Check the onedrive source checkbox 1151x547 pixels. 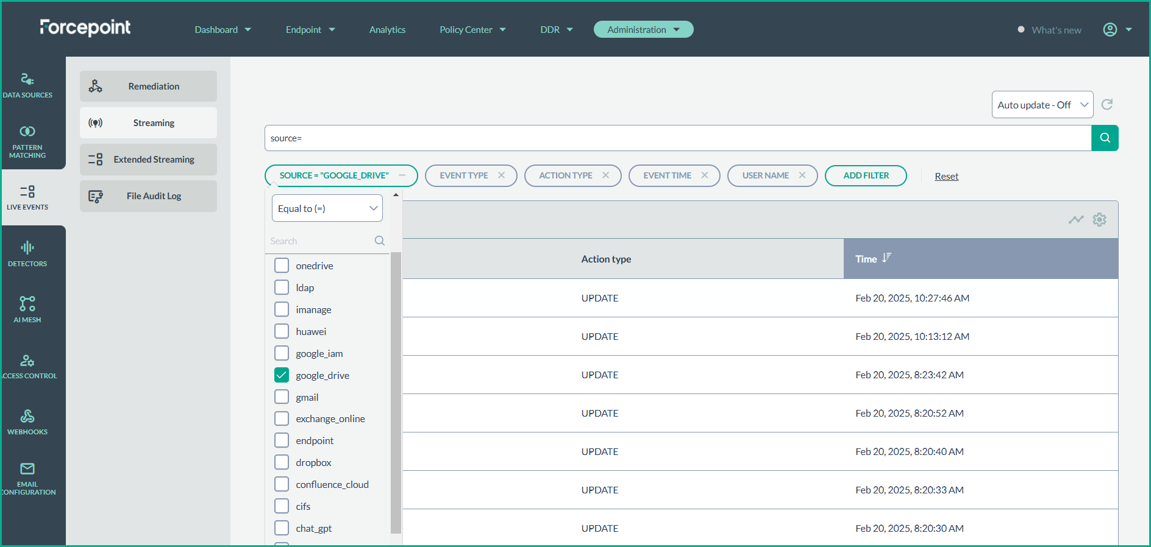pyautogui.click(x=282, y=266)
